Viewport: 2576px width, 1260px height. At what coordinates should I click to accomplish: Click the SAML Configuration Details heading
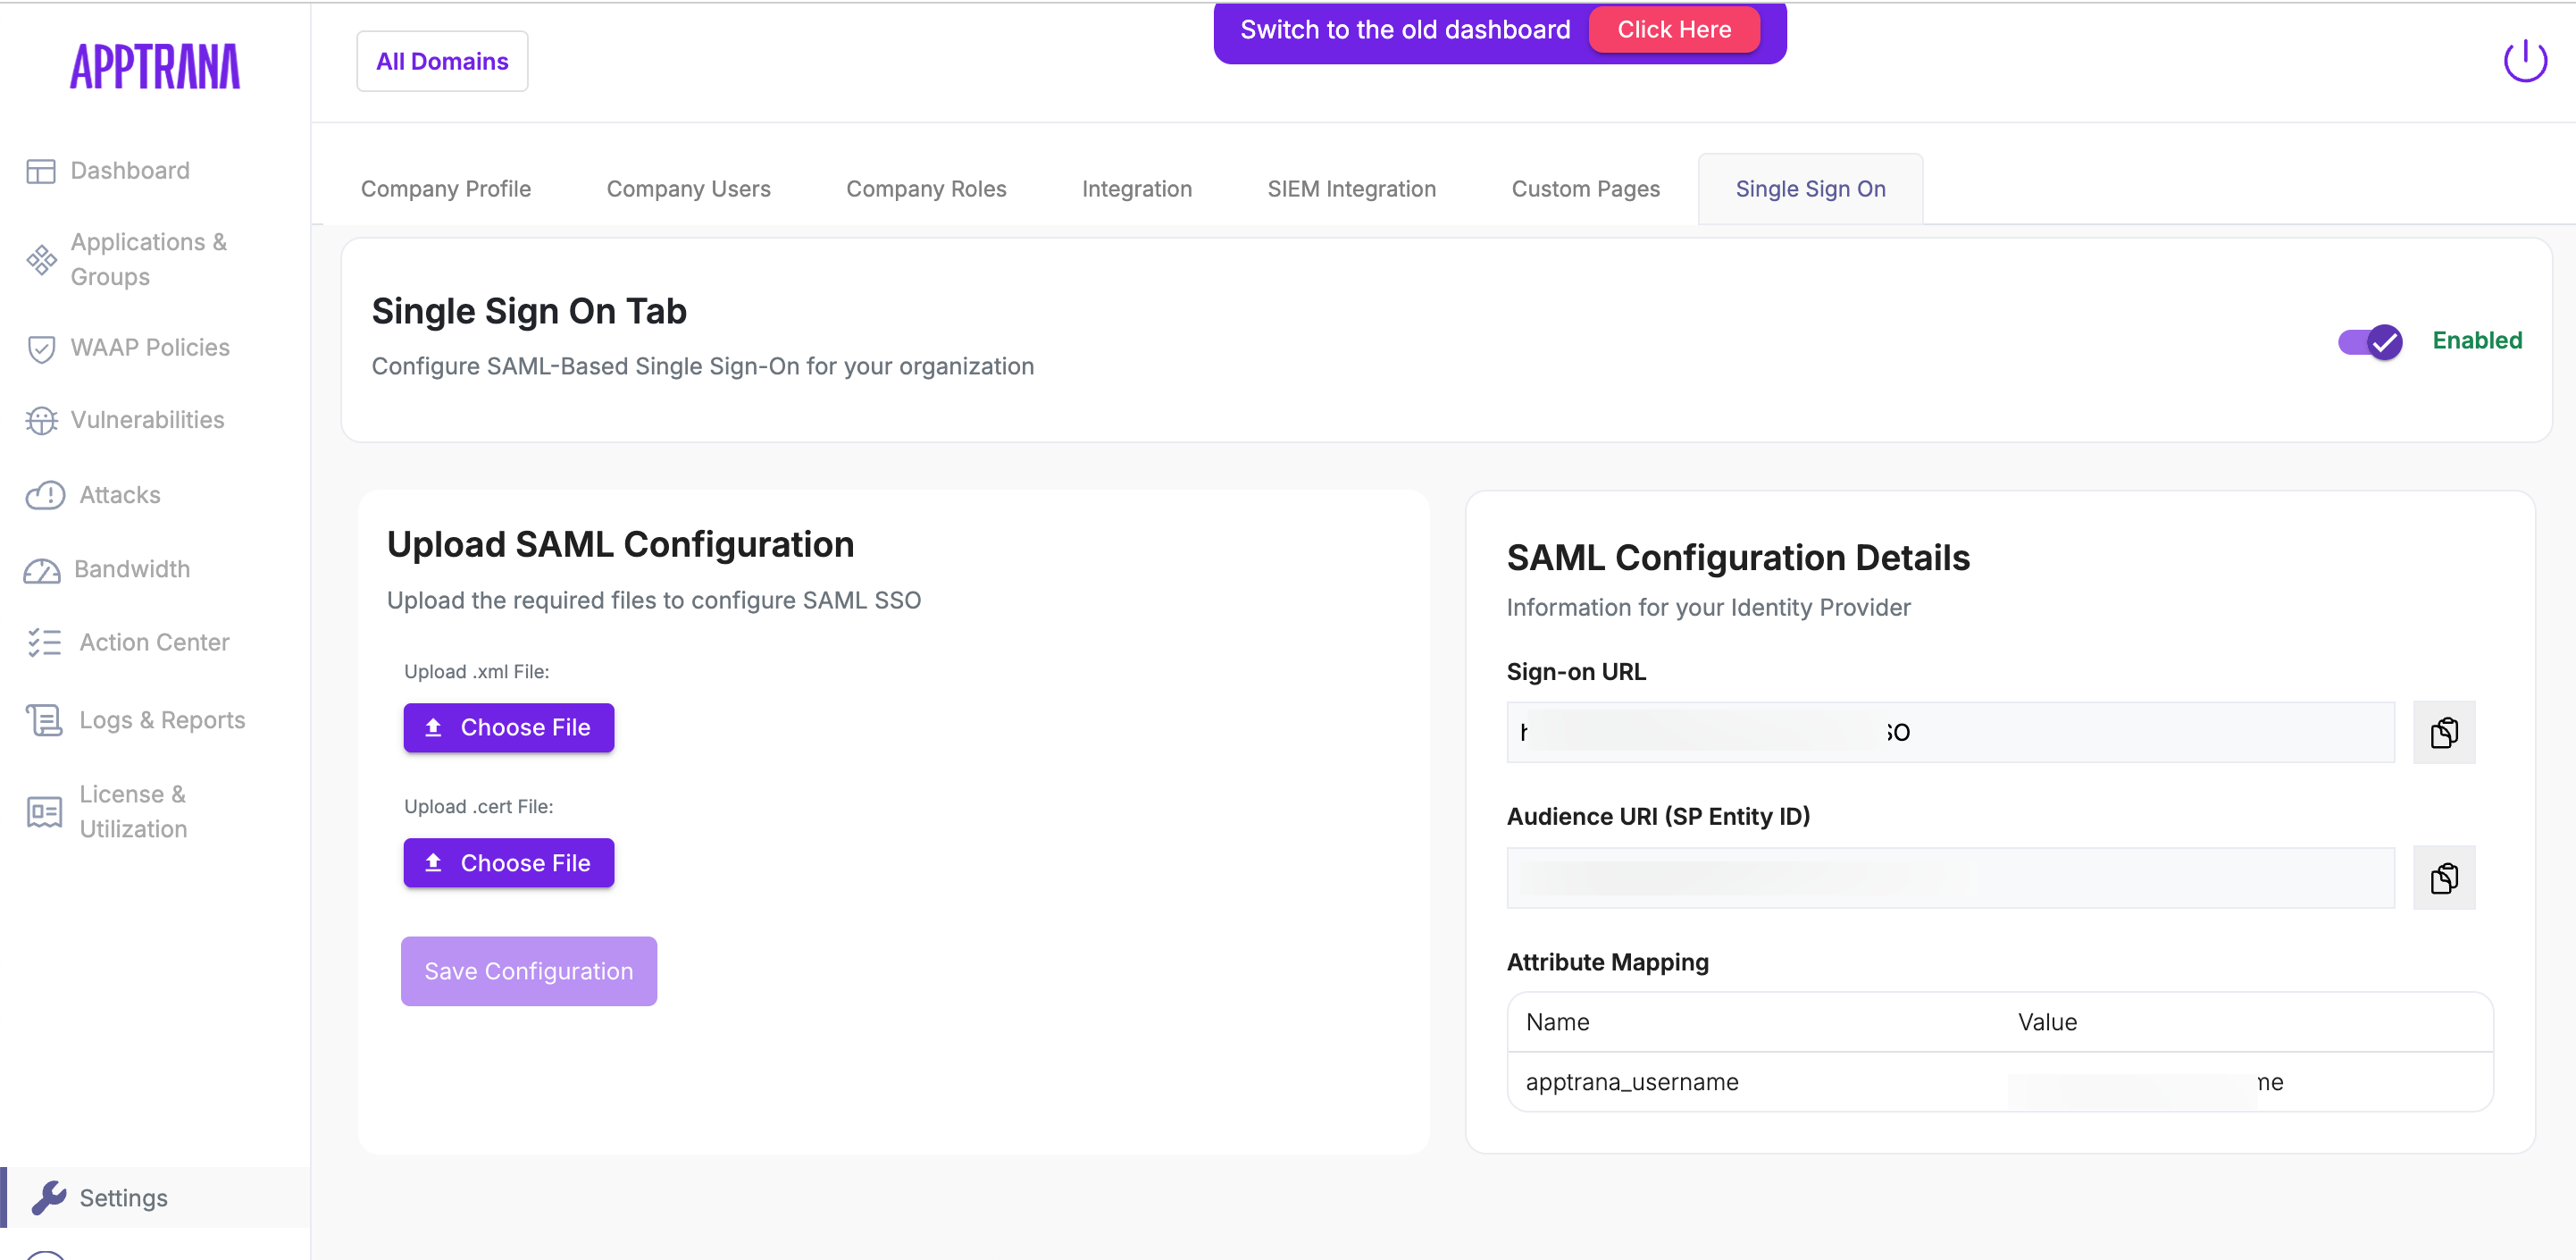[1738, 558]
